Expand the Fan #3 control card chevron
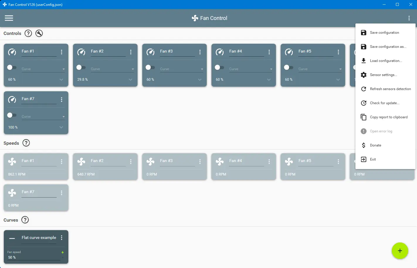The image size is (417, 268). point(200,80)
